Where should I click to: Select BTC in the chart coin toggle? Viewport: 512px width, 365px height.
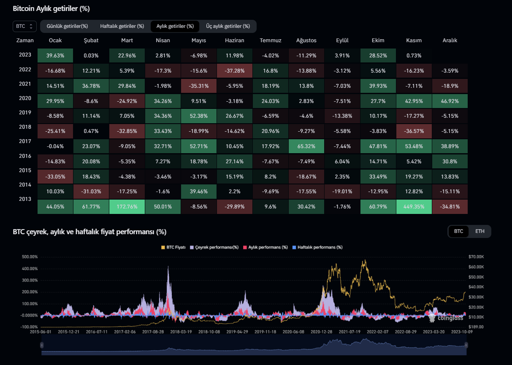(458, 231)
